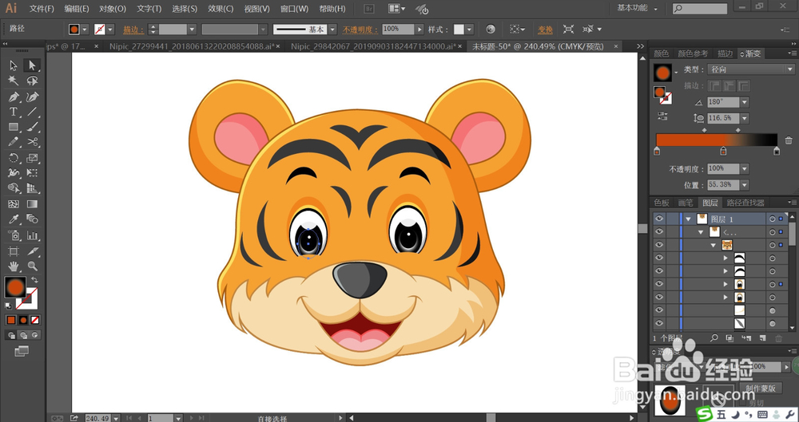Select the Symbol Sprayer tool
Screen dimensions: 799x422
tap(14, 235)
